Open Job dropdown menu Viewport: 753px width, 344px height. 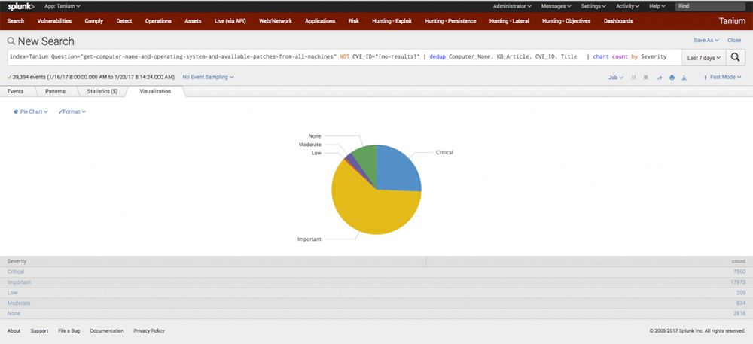click(x=616, y=78)
